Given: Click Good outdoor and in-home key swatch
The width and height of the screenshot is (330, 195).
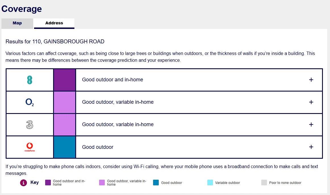Looking at the screenshot, I should (48, 183).
